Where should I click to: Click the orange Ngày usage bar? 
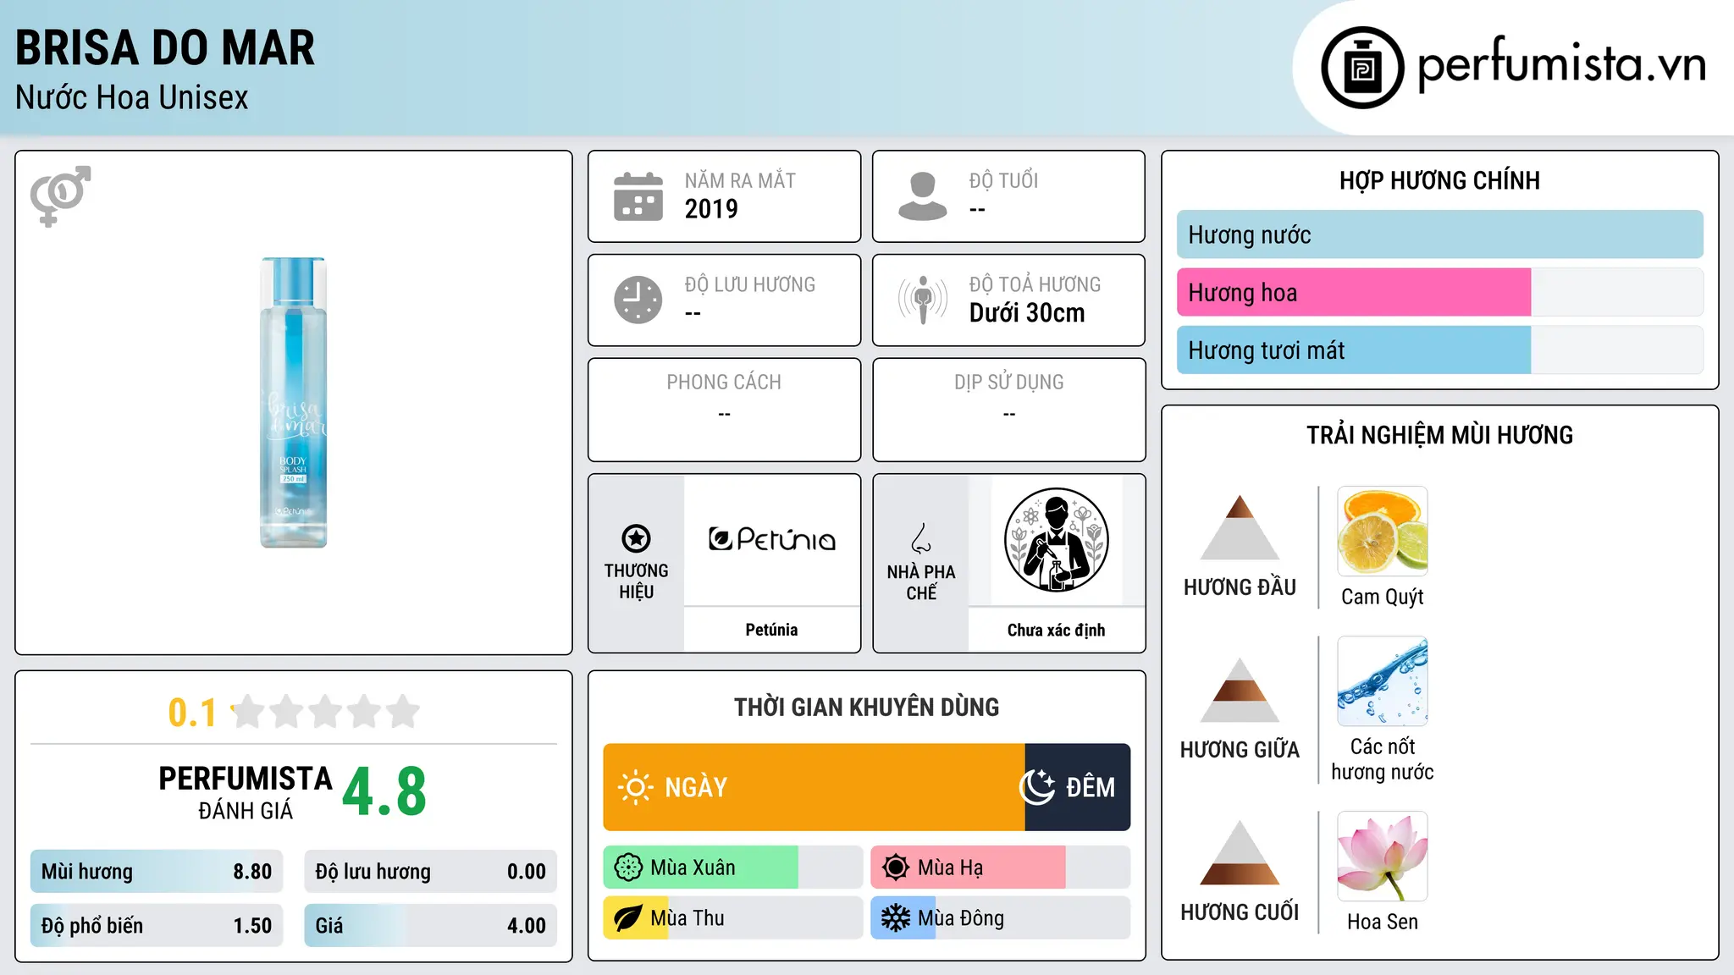point(814,787)
